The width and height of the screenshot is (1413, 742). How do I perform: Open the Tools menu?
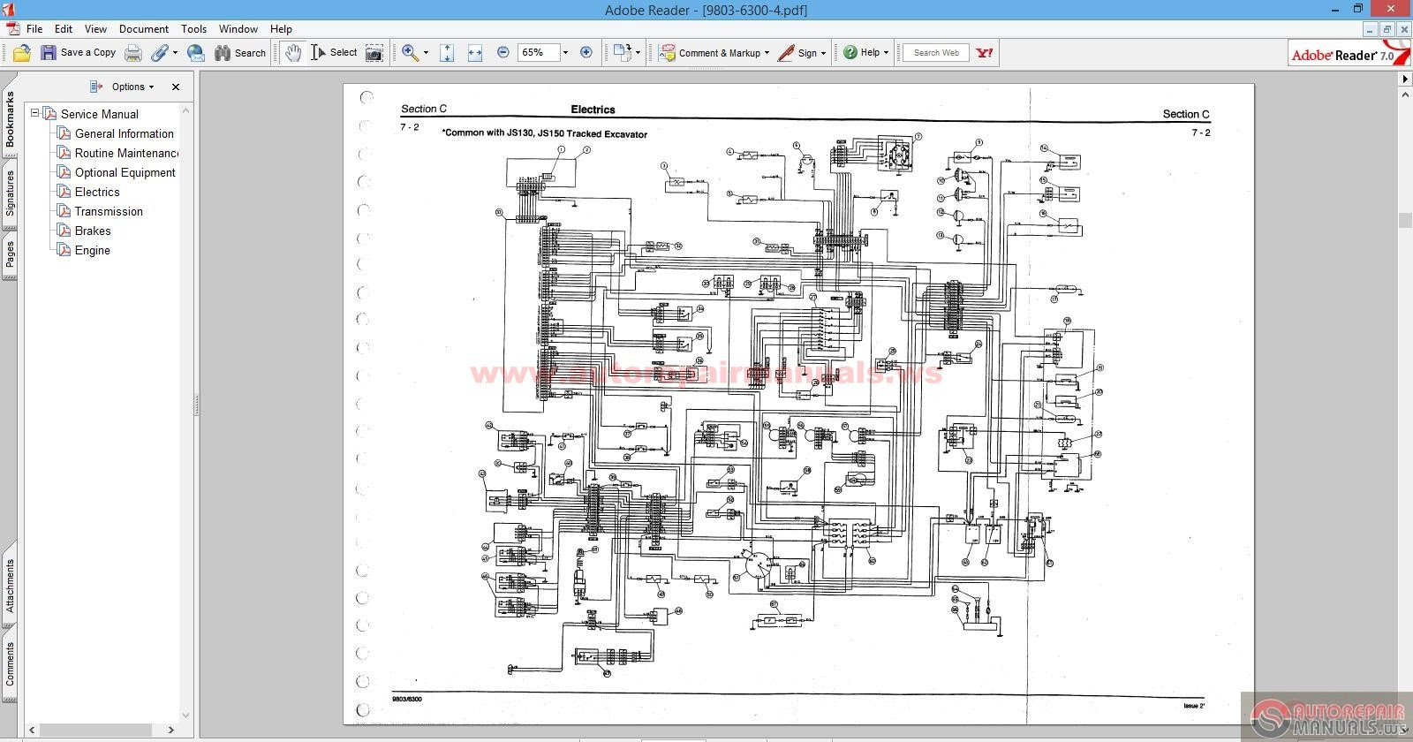point(193,29)
